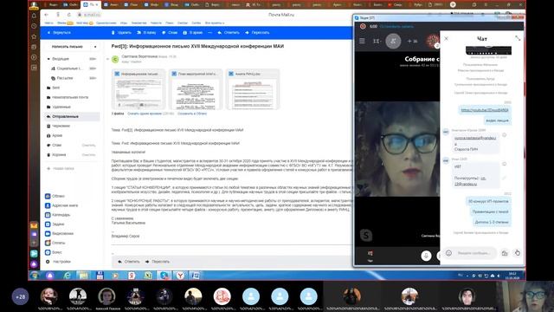Viewport: 554px width, 312px height.
Task: Click add people +36 in Skype call
Action: [x=412, y=42]
